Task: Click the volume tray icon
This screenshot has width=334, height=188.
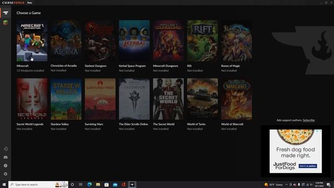Action: pyautogui.click(x=311, y=184)
